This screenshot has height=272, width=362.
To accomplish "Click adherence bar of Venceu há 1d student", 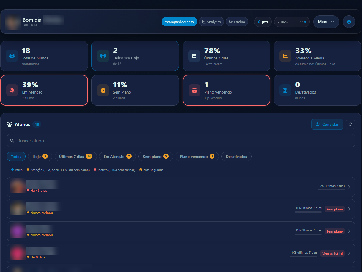I will tap(304, 256).
